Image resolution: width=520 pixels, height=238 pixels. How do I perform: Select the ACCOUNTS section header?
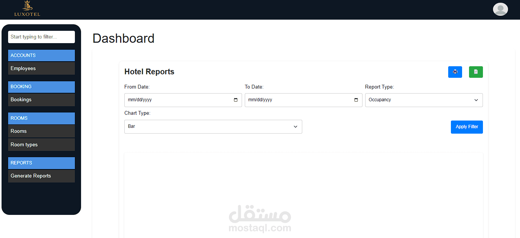click(x=41, y=55)
